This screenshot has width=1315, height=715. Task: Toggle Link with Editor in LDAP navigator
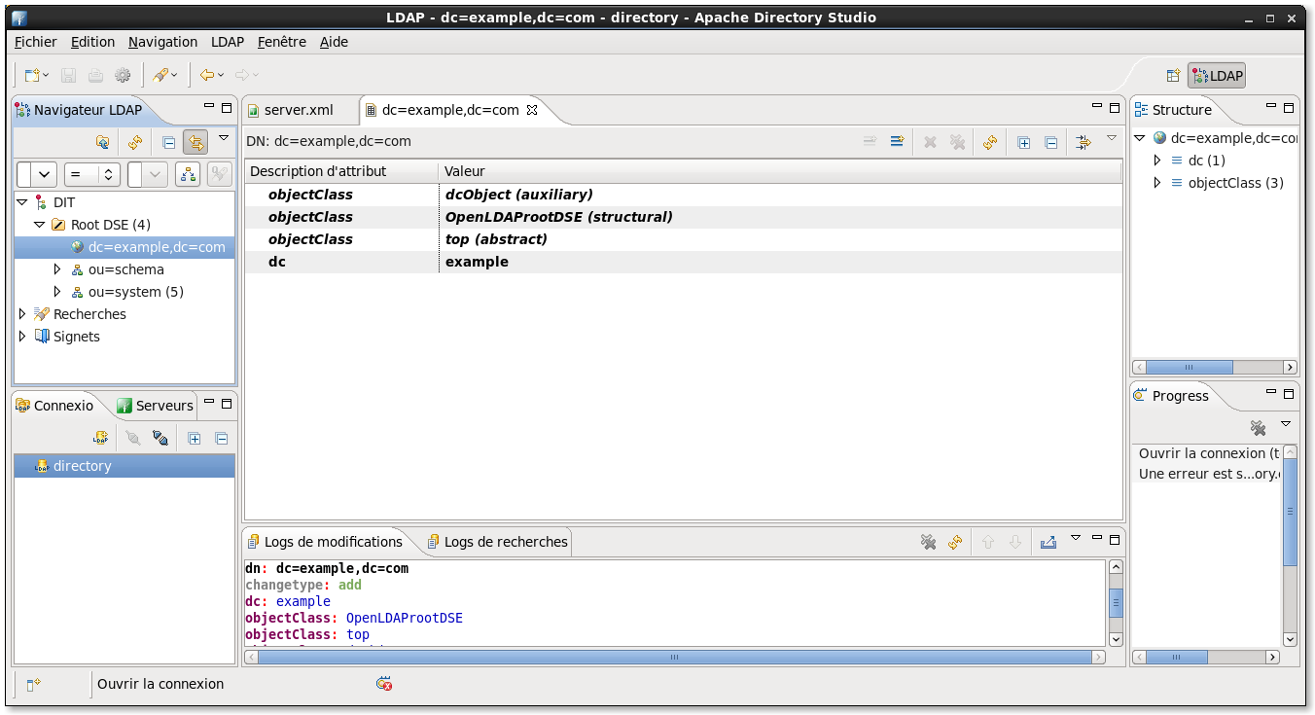coord(195,143)
